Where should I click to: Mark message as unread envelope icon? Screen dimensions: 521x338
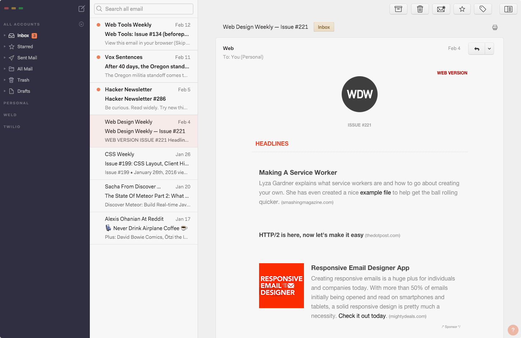coord(441,9)
